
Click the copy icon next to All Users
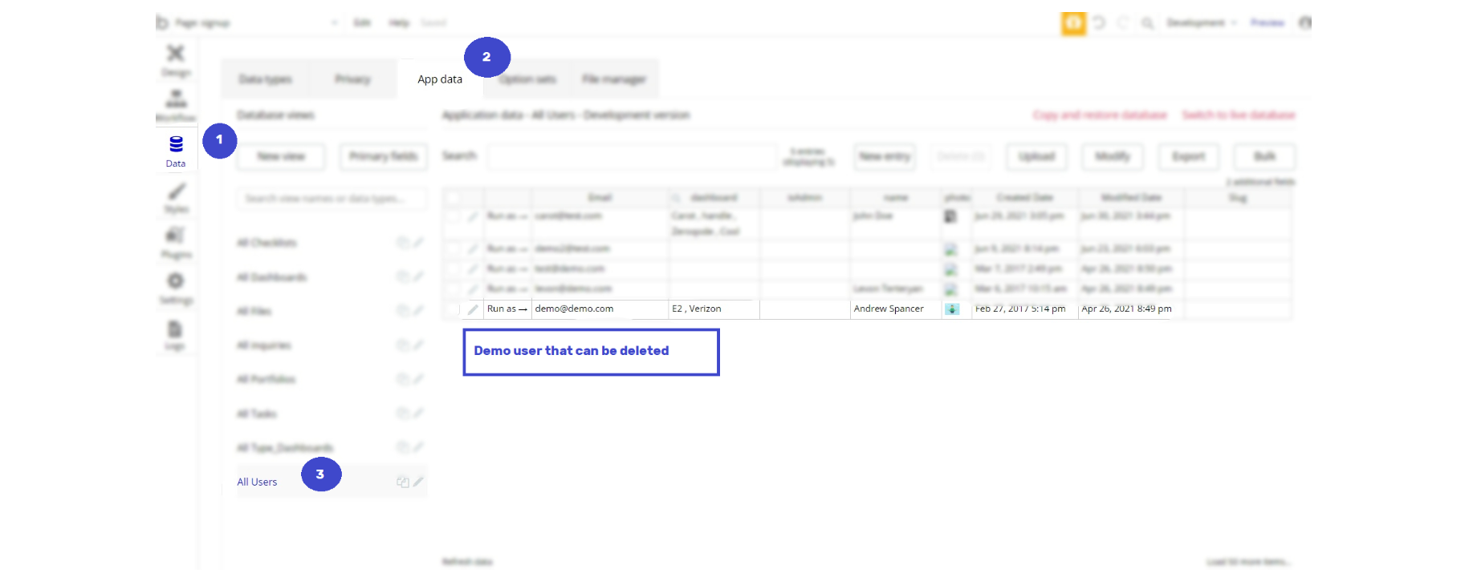pos(403,482)
